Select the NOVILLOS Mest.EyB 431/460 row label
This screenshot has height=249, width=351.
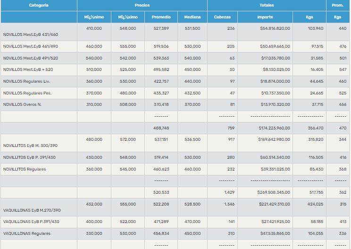coord(31,34)
